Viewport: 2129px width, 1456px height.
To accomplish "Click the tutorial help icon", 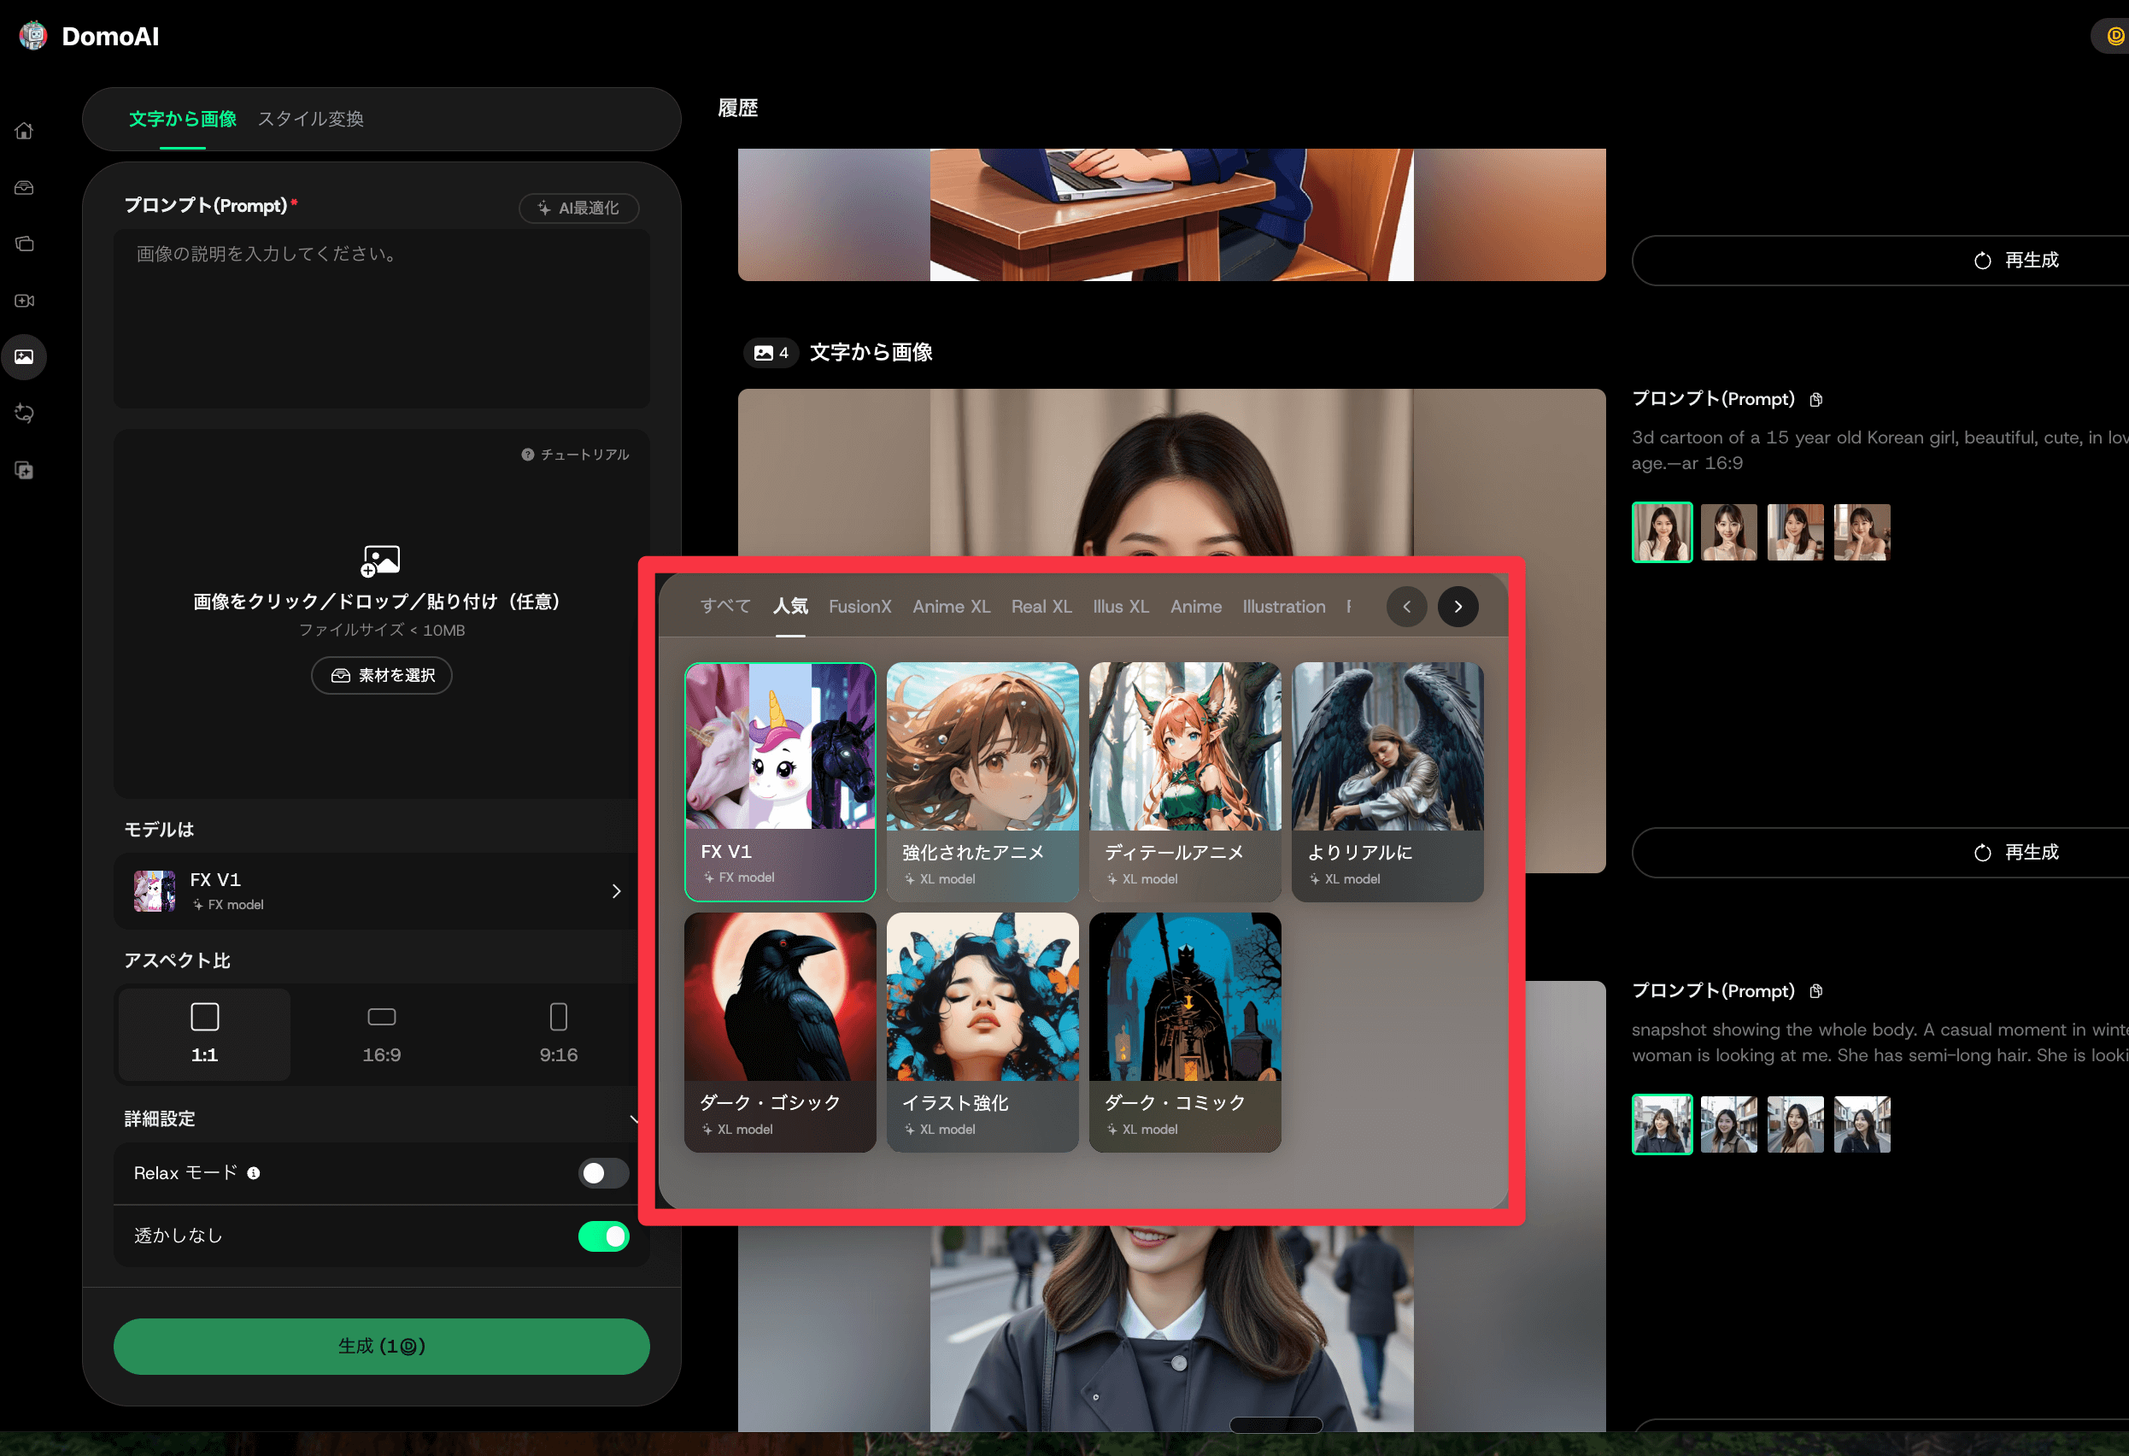I will point(528,455).
